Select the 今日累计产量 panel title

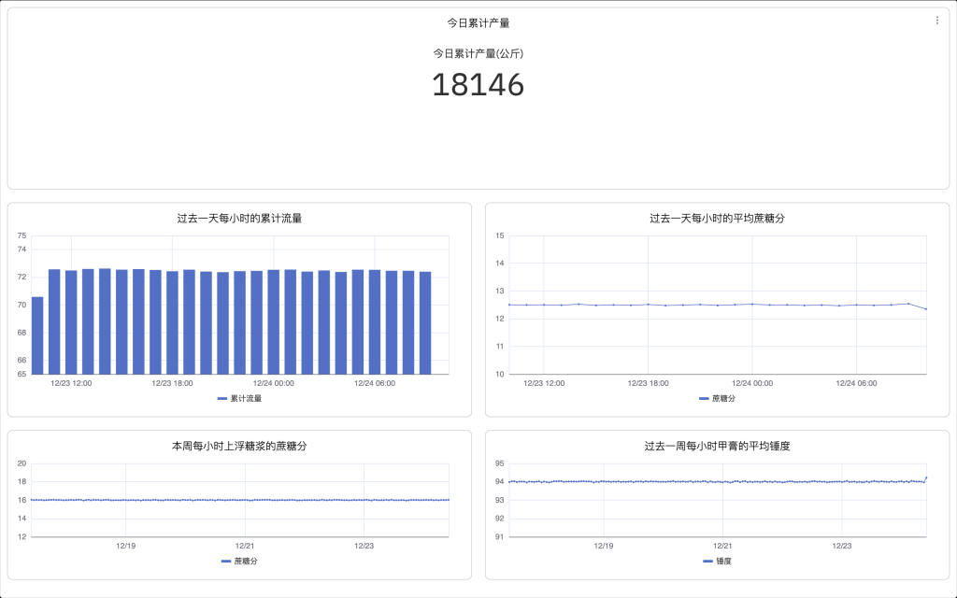478,21
